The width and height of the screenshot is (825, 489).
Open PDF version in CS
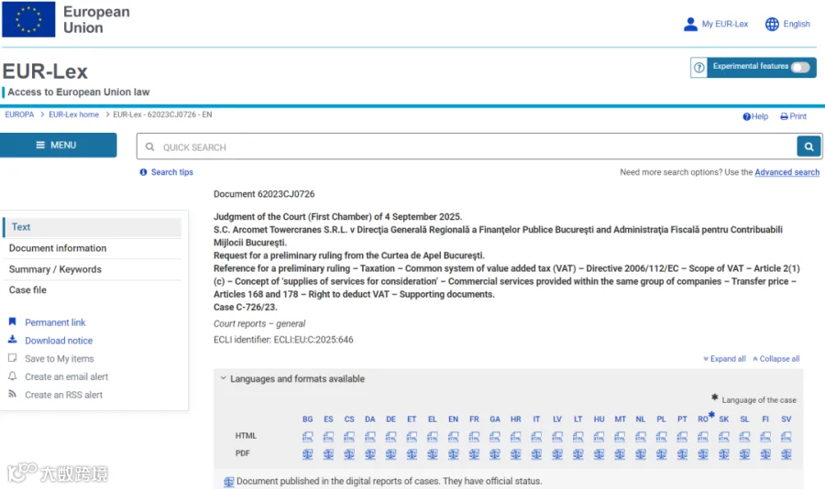(x=349, y=454)
